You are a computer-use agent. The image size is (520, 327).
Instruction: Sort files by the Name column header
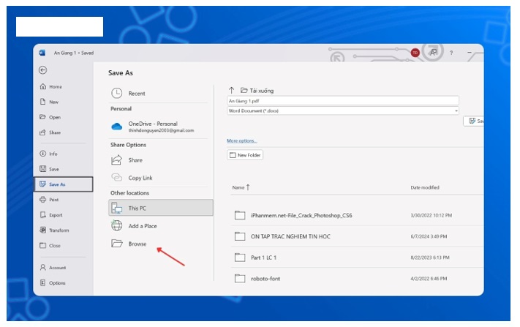238,187
